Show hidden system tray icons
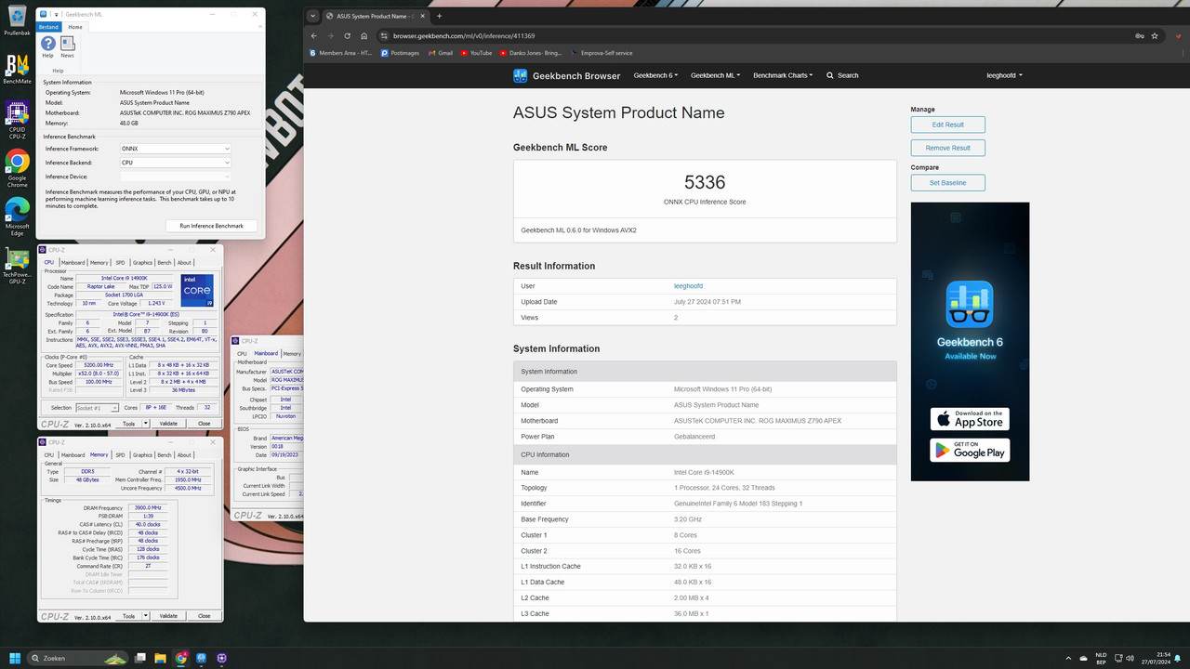This screenshot has height=669, width=1190. tap(1067, 658)
